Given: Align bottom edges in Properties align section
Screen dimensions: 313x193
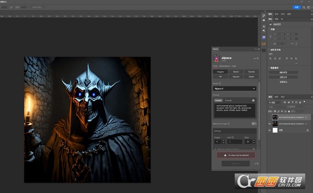Looking at the screenshot, I should (296, 58).
